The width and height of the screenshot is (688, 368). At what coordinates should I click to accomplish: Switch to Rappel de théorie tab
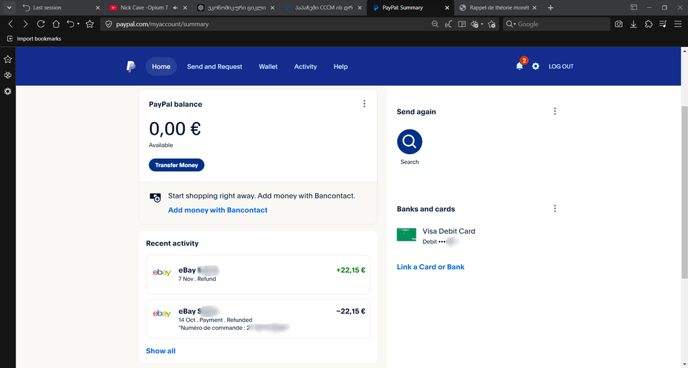499,7
